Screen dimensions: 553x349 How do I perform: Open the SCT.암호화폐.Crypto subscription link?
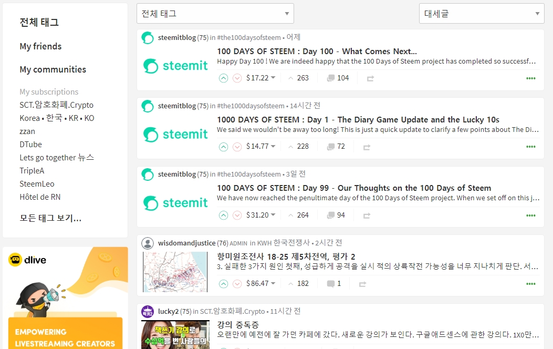56,105
